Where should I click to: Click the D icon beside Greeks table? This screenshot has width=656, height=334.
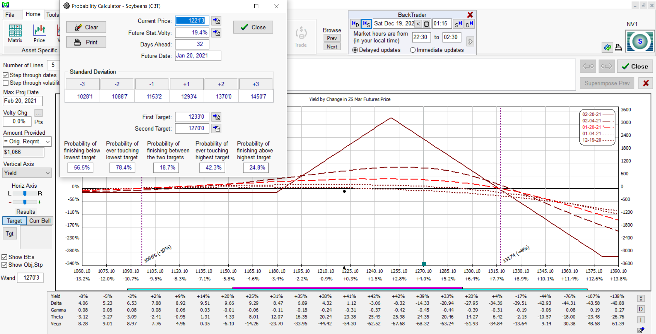pos(641,309)
